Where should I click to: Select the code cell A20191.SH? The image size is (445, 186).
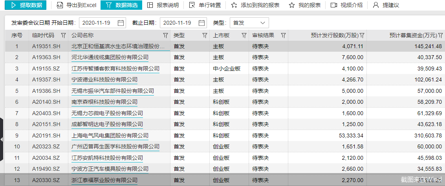pyautogui.click(x=46, y=135)
